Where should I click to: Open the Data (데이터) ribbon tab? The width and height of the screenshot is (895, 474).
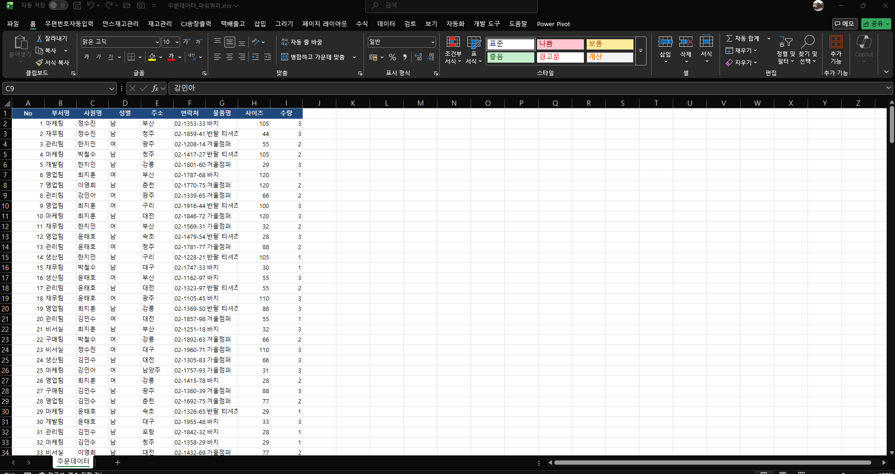click(386, 24)
